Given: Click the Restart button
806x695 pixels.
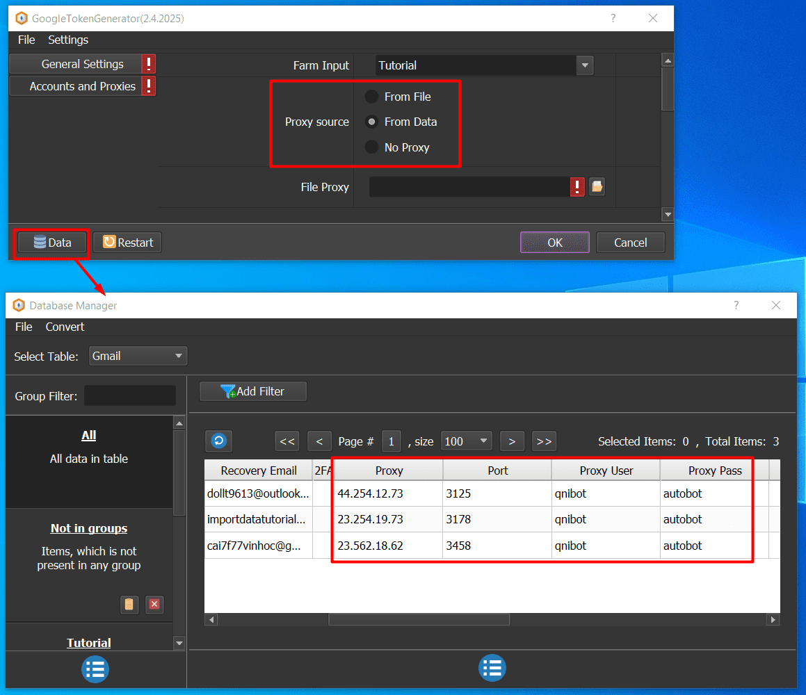Looking at the screenshot, I should [x=127, y=243].
